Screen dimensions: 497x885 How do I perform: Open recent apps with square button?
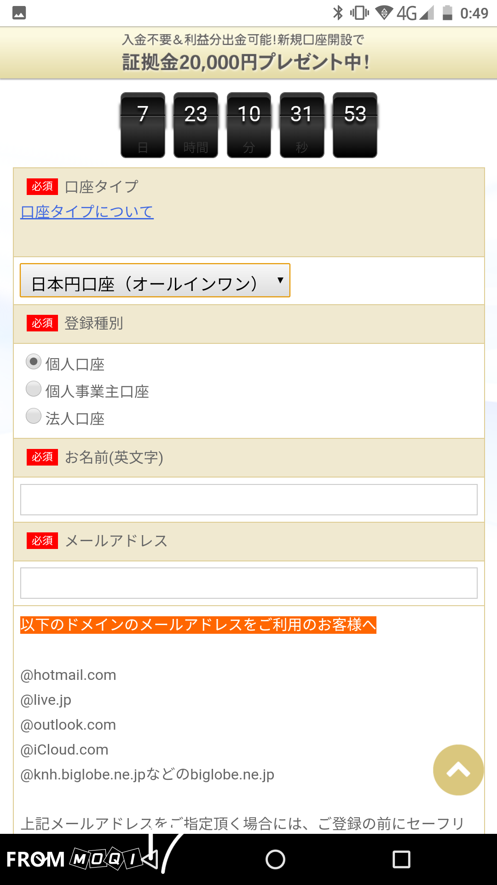pos(401,859)
